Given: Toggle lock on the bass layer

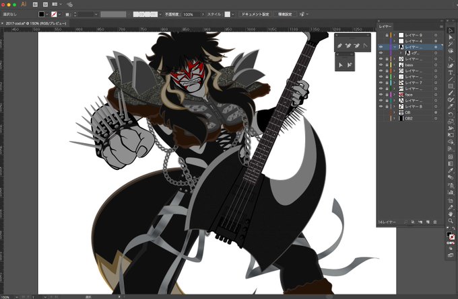Looking at the screenshot, I should pyautogui.click(x=387, y=65).
